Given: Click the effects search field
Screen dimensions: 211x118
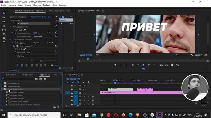Looking at the screenshot, I should (x=17, y=79).
